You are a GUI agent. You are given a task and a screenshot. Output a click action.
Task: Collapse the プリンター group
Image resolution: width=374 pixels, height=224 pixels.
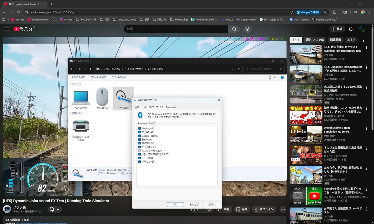tap(70, 114)
